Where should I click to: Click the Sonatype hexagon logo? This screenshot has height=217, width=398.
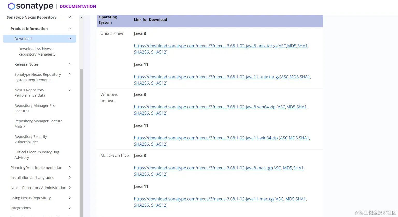pyautogui.click(x=11, y=6)
